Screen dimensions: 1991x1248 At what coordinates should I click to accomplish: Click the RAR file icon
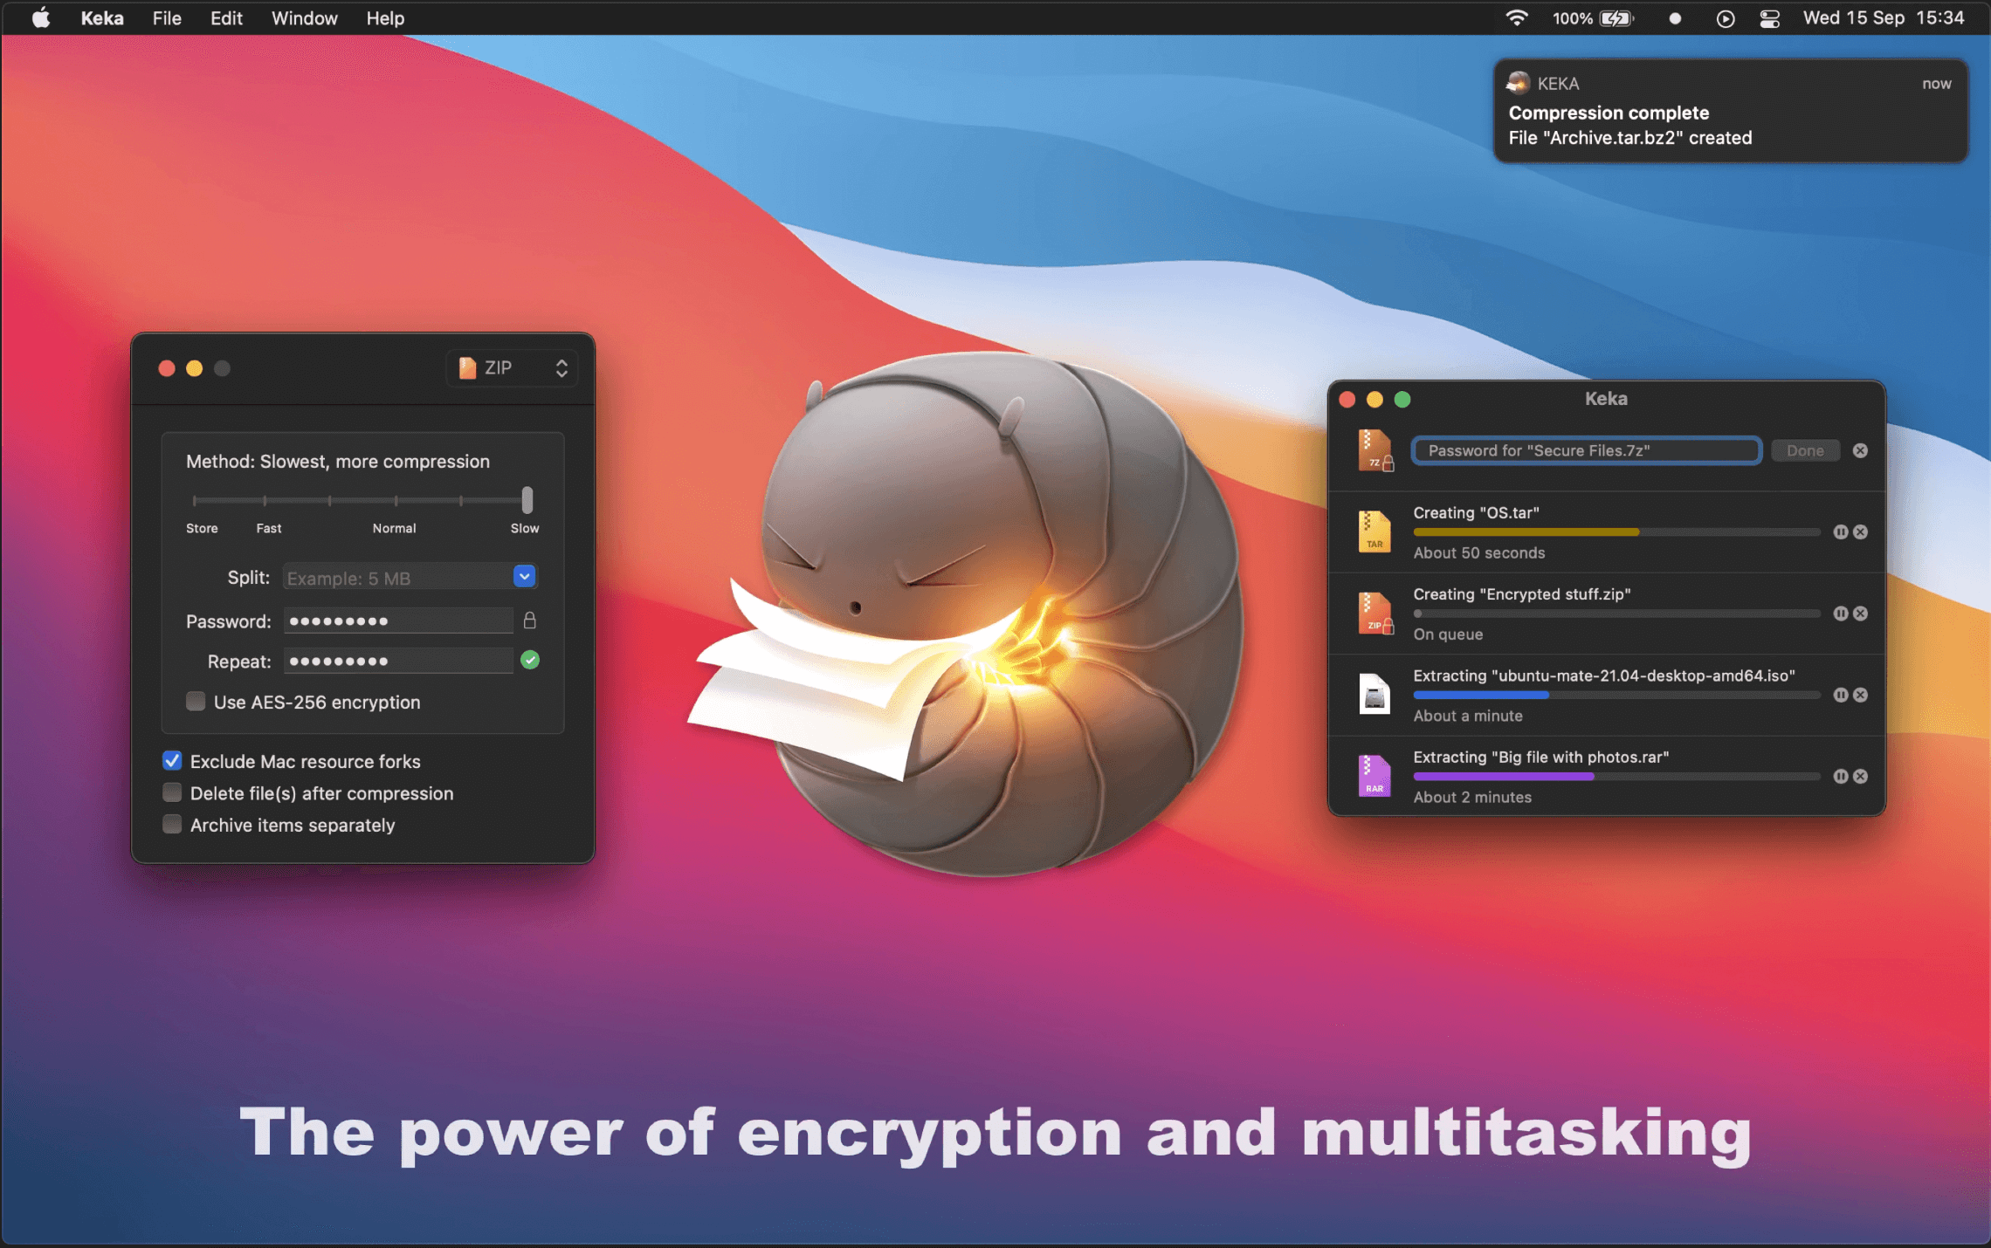click(x=1374, y=776)
